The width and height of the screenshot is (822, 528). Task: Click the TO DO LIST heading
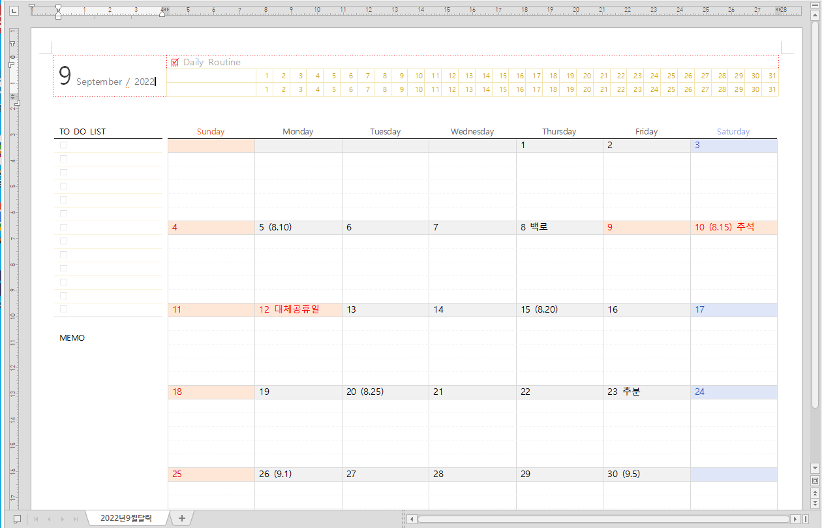pos(82,131)
